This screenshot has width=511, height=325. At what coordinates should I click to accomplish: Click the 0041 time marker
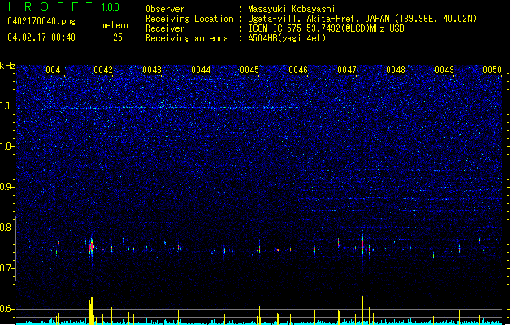click(x=54, y=70)
